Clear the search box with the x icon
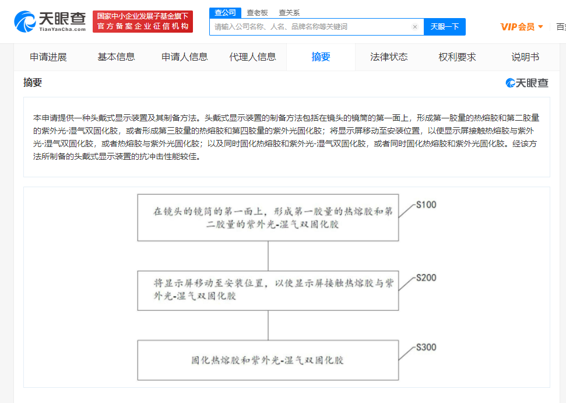The image size is (566, 403). (x=414, y=27)
